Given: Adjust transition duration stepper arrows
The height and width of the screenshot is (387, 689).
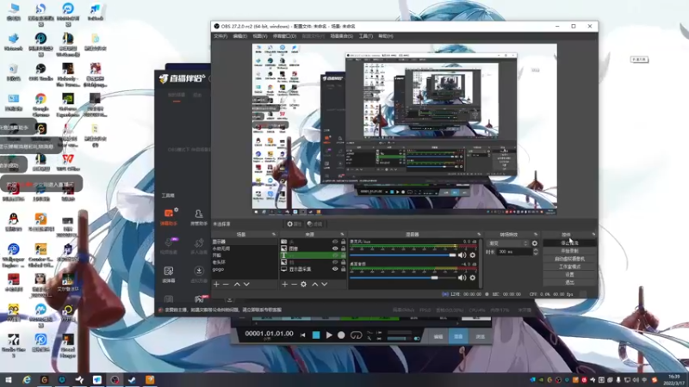Looking at the screenshot, I should pyautogui.click(x=535, y=252).
